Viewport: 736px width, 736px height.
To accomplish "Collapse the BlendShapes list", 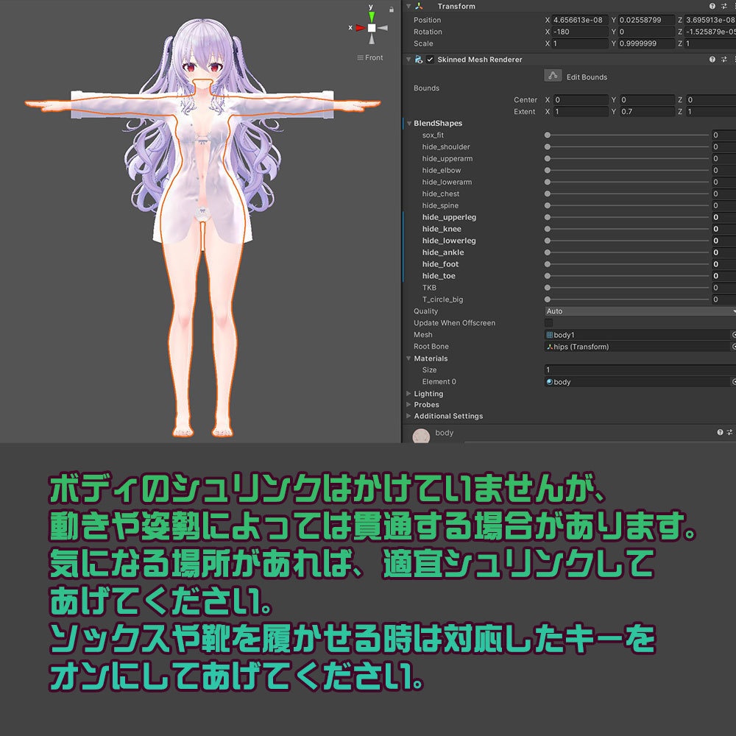I will (409, 123).
